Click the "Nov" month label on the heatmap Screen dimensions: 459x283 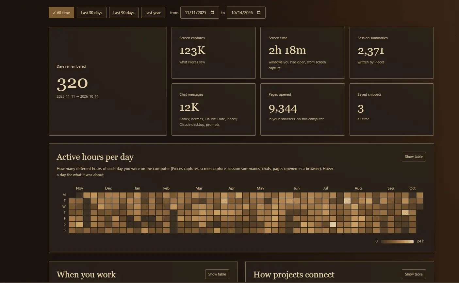click(79, 188)
